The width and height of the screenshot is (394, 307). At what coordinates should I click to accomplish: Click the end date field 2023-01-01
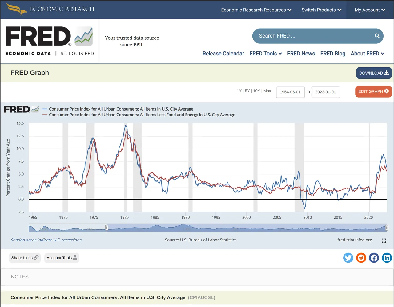tap(326, 92)
